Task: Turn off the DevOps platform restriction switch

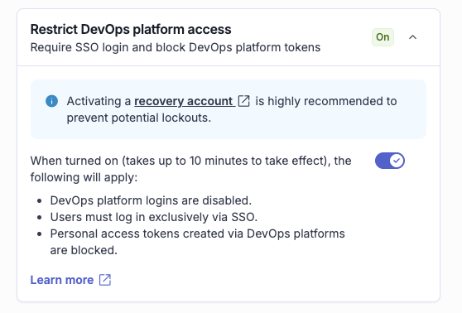Action: (x=389, y=161)
